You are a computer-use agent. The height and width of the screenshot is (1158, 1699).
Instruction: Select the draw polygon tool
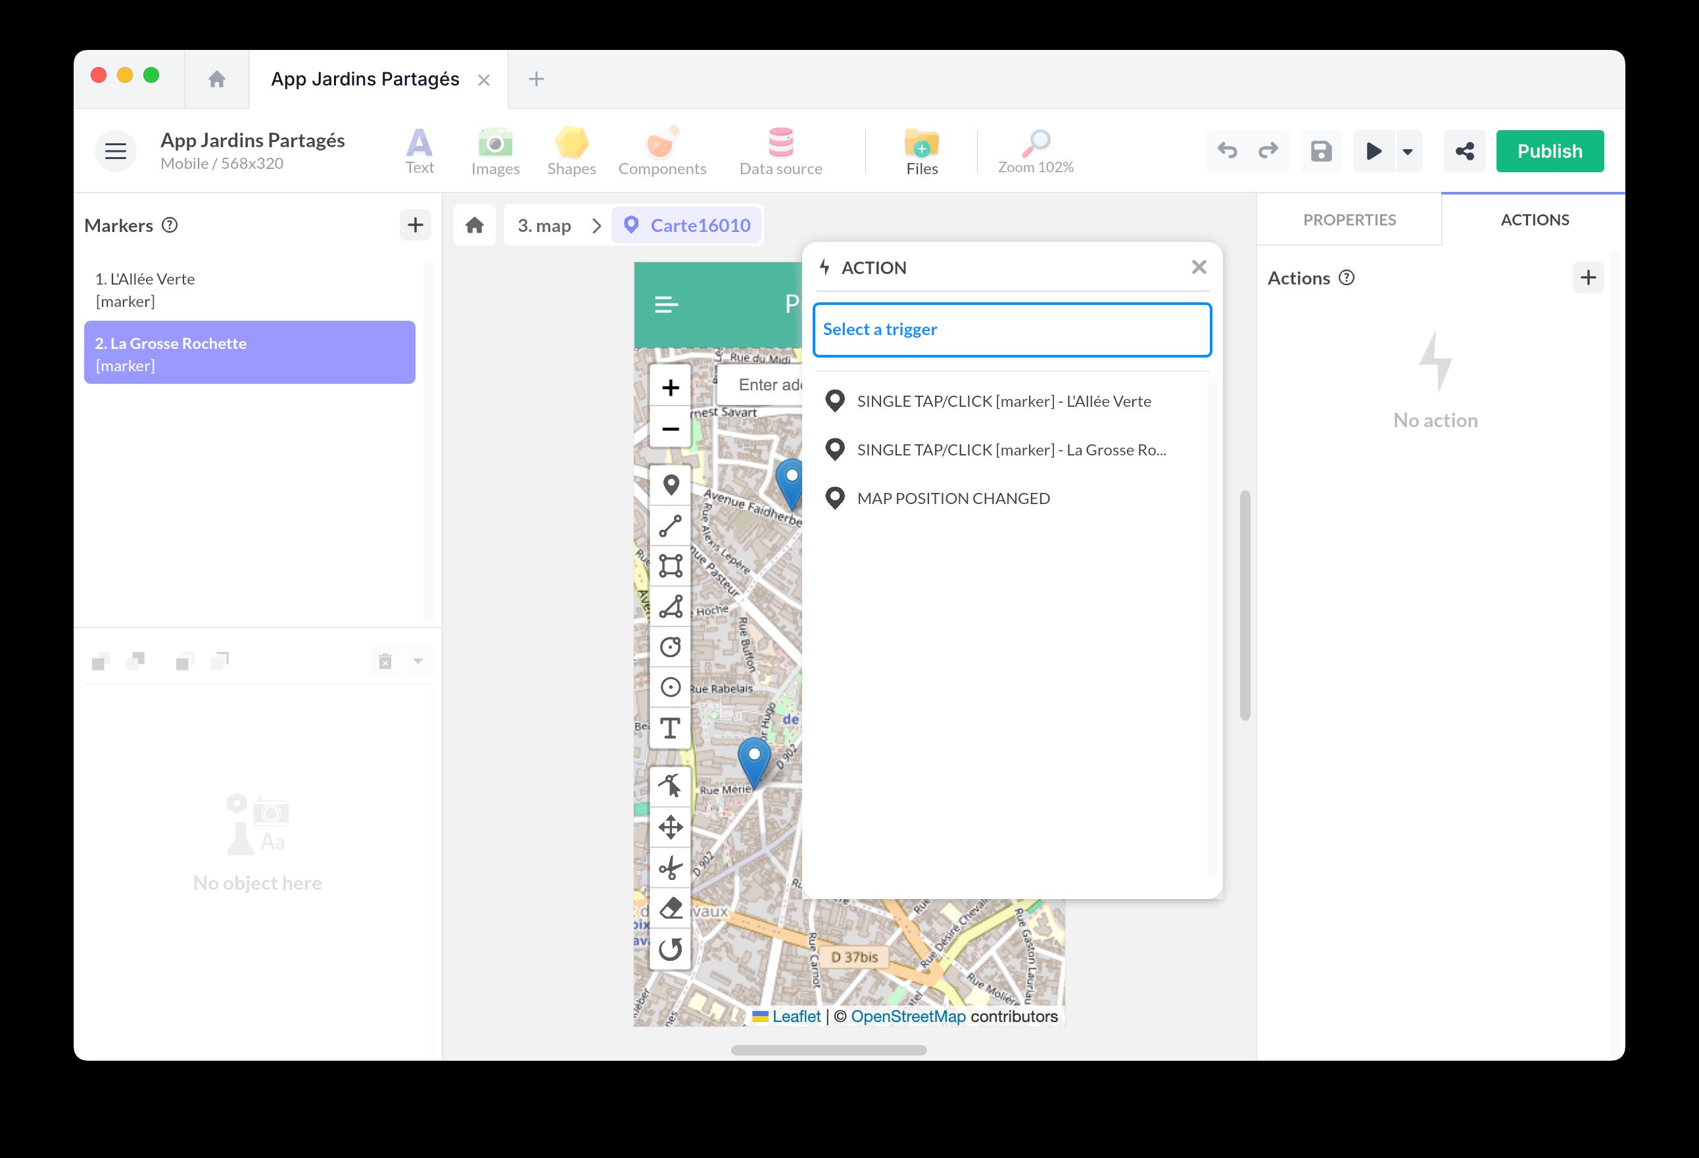point(671,607)
